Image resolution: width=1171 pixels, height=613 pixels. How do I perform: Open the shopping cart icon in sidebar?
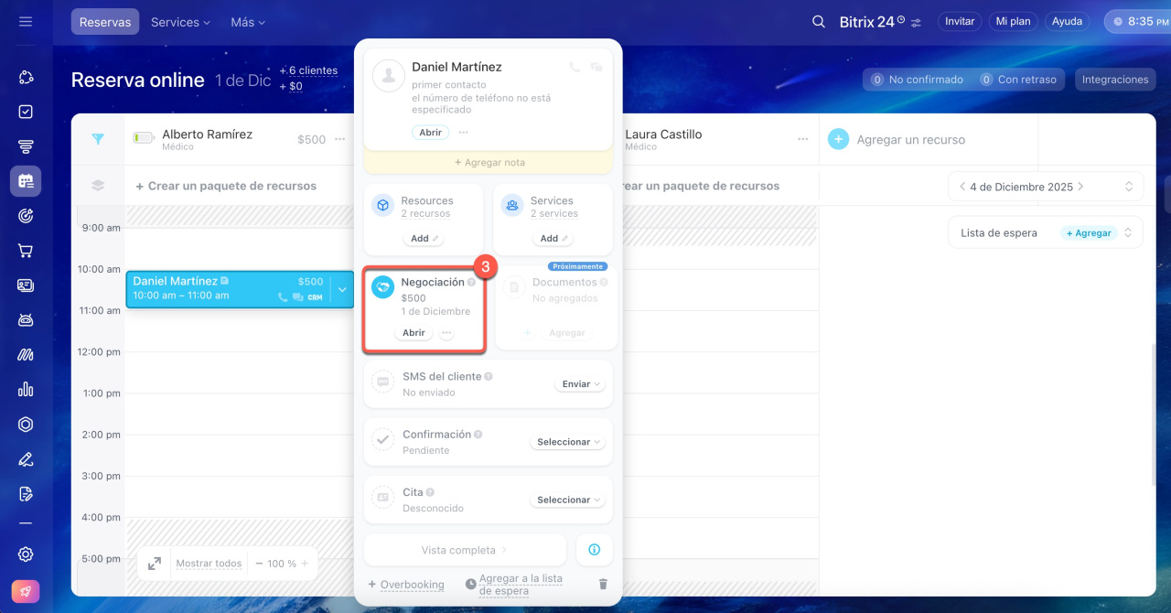tap(26, 251)
